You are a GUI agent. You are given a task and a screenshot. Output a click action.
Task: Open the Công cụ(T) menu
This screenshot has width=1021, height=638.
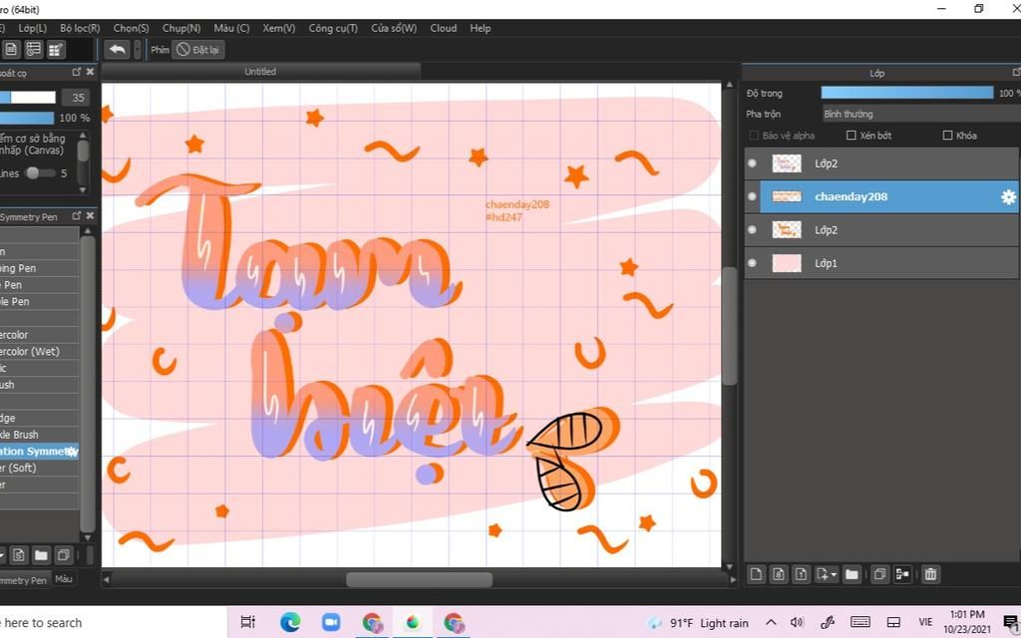point(333,28)
